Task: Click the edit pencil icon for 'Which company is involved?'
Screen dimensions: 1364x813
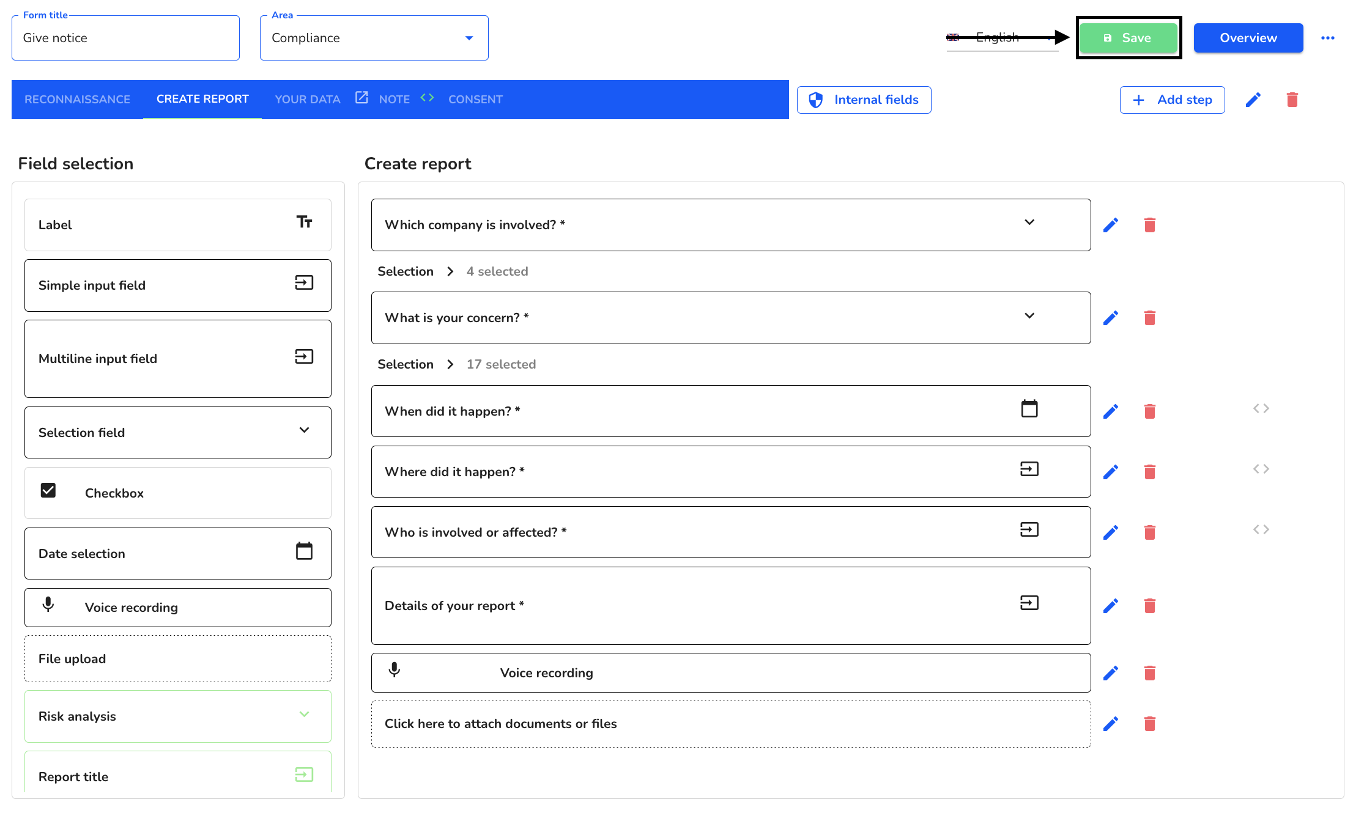Action: point(1111,224)
